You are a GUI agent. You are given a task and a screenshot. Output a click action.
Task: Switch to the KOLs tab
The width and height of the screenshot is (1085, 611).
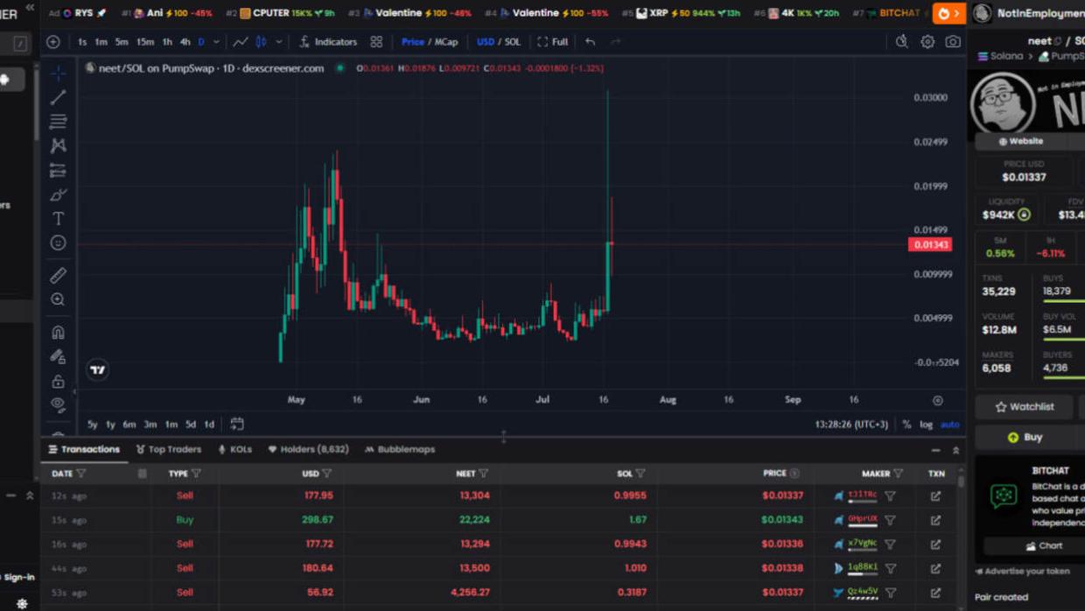click(234, 449)
